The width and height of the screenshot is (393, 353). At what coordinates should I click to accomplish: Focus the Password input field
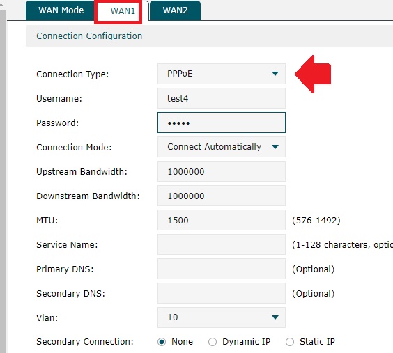222,123
